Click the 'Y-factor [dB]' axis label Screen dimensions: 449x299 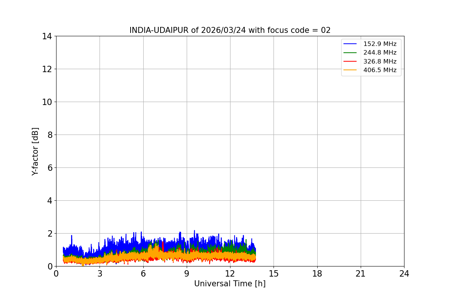[35, 151]
